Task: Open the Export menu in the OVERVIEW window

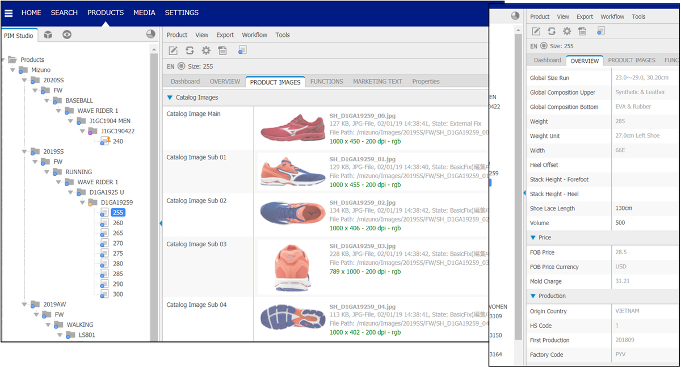Action: click(x=585, y=17)
